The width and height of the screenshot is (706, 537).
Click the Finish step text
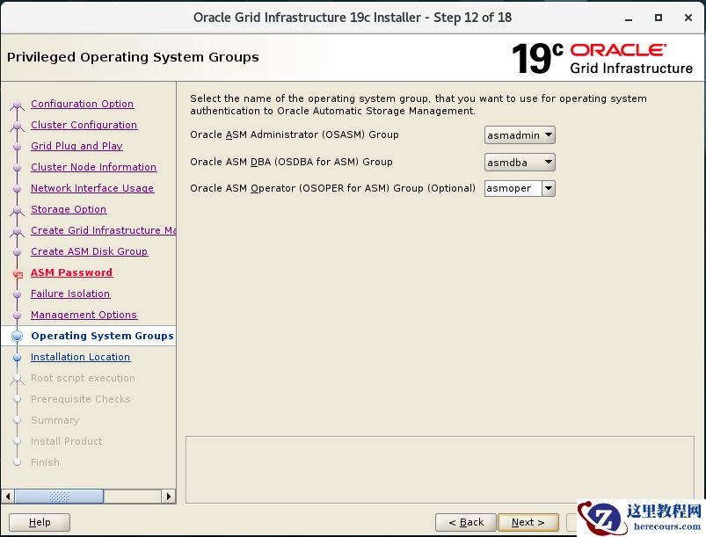pos(45,462)
